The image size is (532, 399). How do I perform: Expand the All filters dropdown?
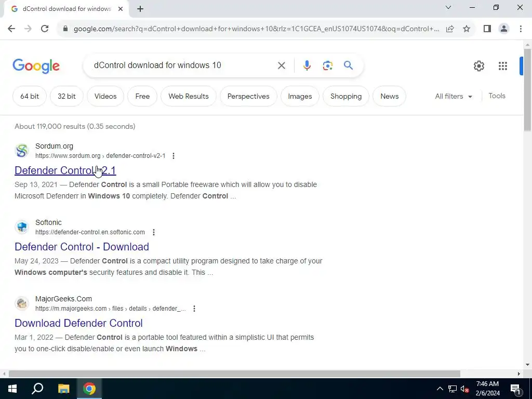[x=454, y=96]
